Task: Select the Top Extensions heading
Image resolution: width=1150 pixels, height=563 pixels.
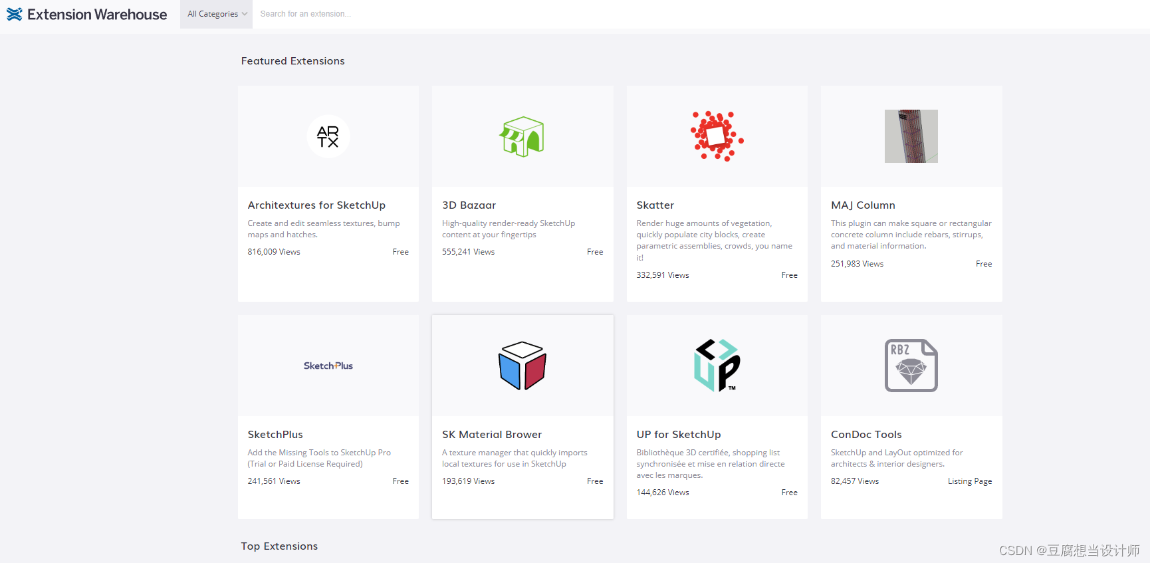Action: 279,546
